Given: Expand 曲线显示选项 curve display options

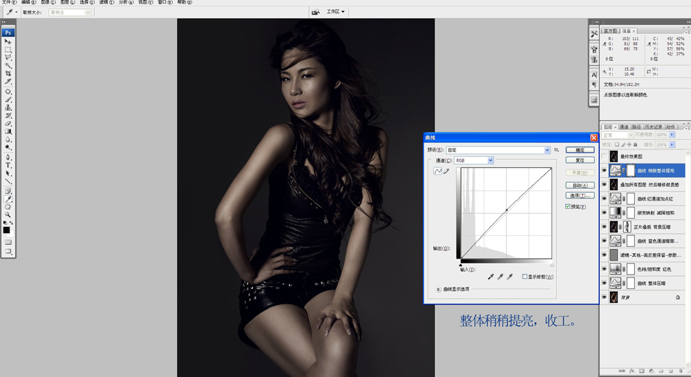Looking at the screenshot, I should tap(438, 289).
